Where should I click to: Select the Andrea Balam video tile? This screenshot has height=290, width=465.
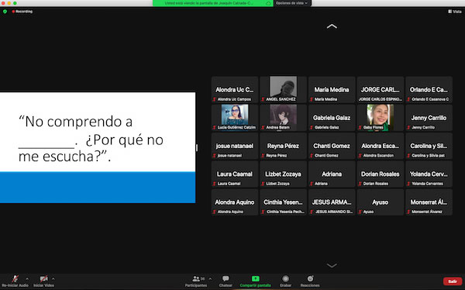pos(283,118)
